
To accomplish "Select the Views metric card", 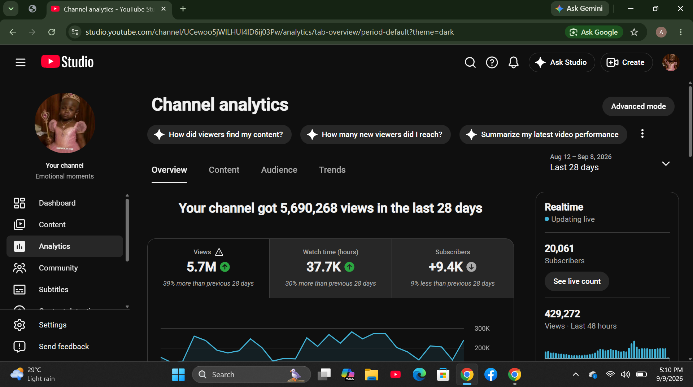I will (208, 268).
